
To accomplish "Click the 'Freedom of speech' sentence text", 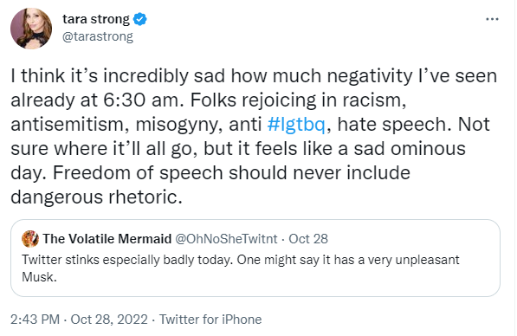I will [231, 173].
